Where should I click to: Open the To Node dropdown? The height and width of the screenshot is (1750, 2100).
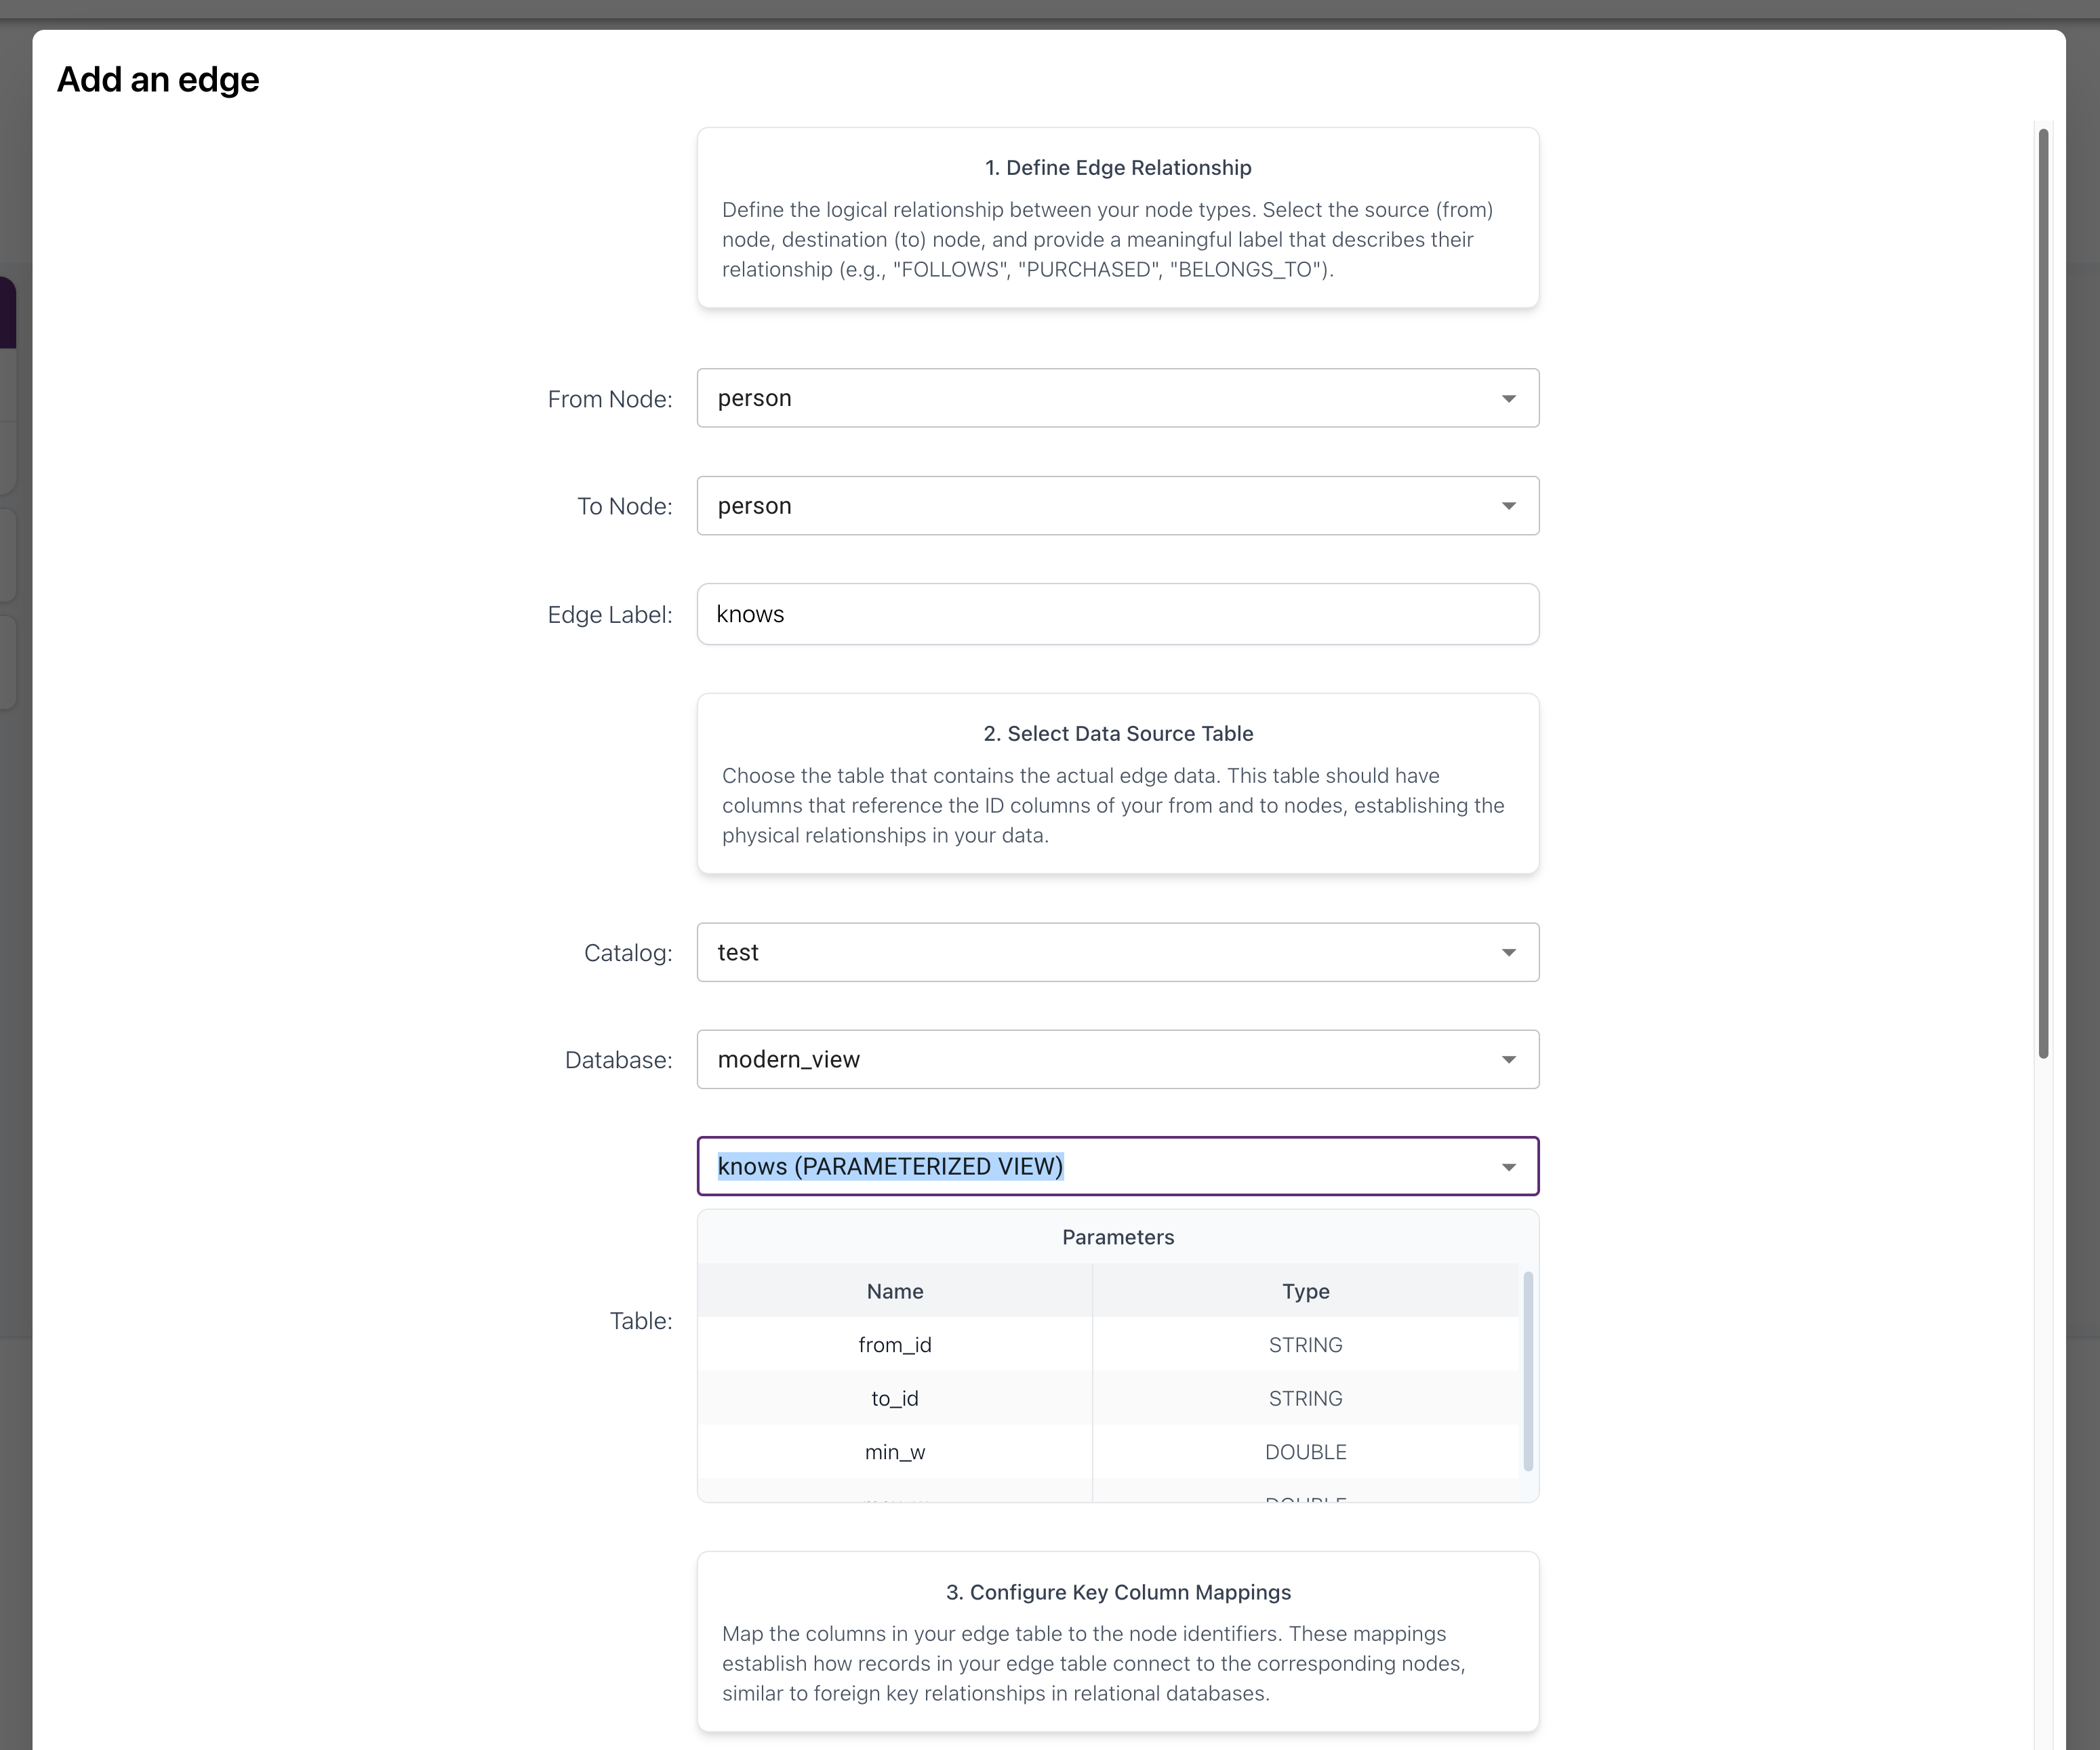click(1117, 506)
